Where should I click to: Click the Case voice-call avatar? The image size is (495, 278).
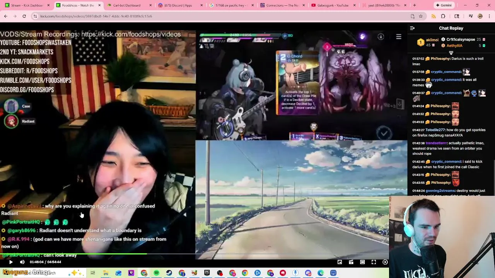(11, 106)
